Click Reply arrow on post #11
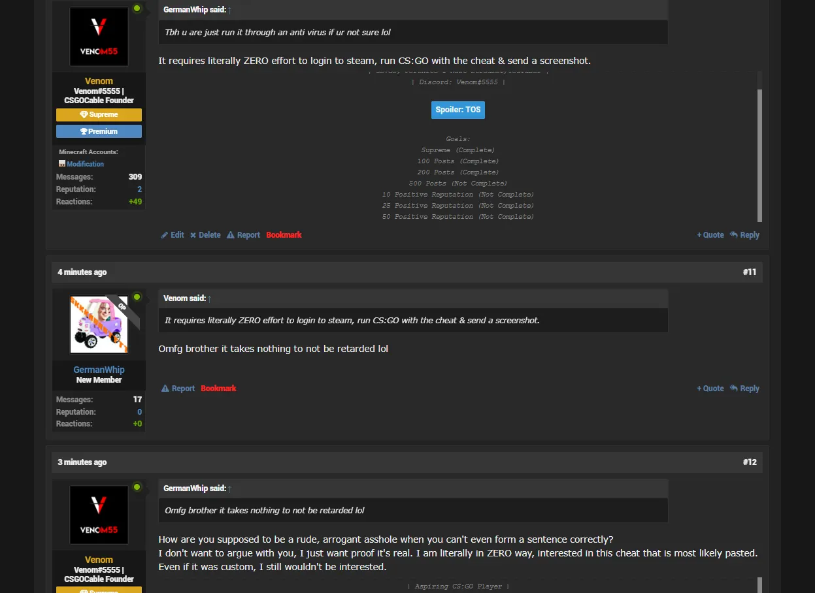 tap(744, 389)
